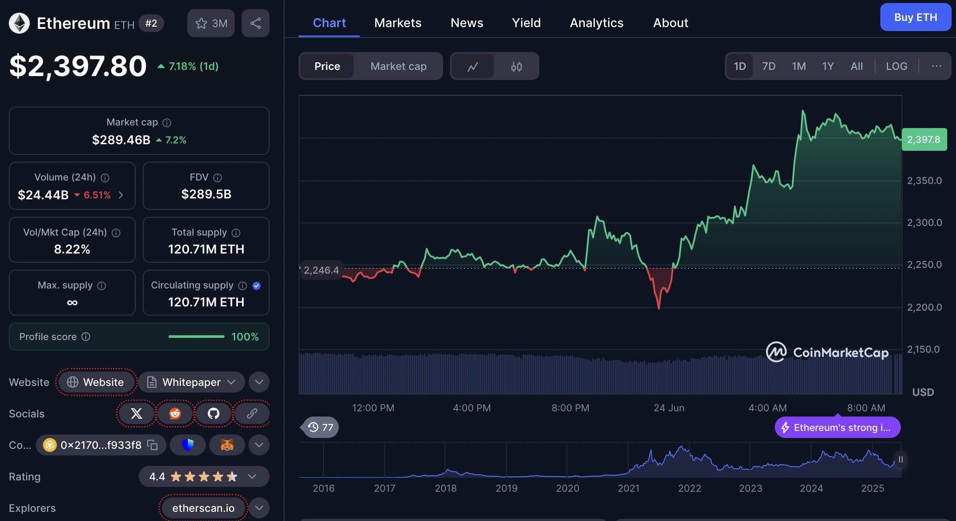956x521 pixels.
Task: Open Volume (24h) info icon
Action: click(105, 178)
